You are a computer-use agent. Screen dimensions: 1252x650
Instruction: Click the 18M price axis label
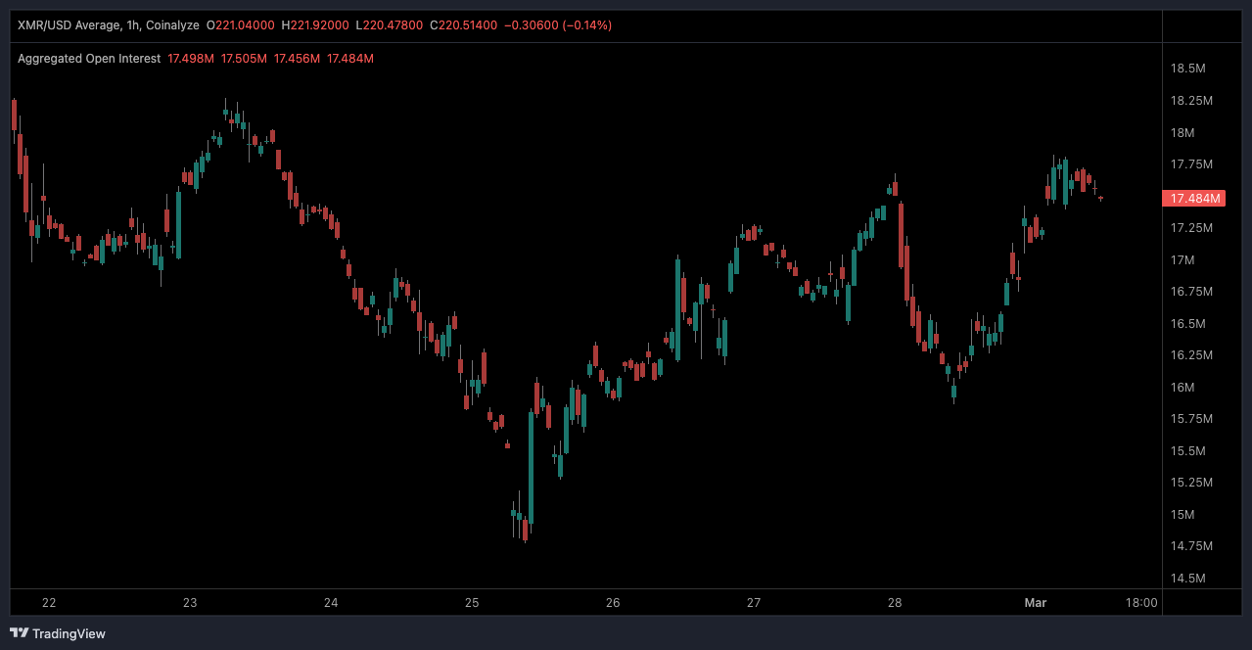point(1182,133)
